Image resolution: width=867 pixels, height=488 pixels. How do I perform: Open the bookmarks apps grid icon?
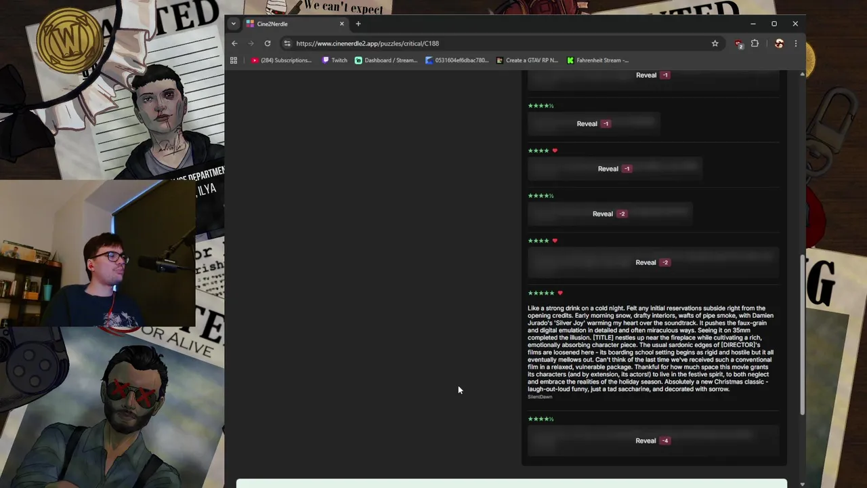point(234,60)
